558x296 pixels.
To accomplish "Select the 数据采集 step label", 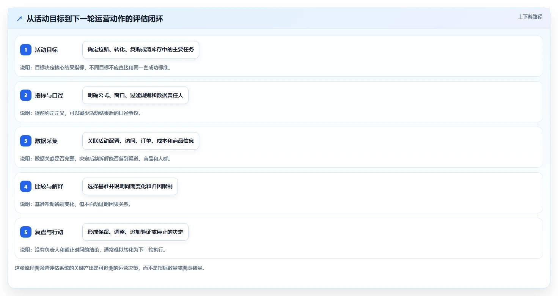I will click(46, 141).
